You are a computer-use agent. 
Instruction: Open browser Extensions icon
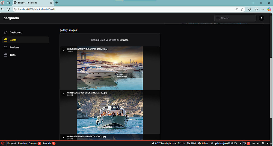[x=250, y=9]
